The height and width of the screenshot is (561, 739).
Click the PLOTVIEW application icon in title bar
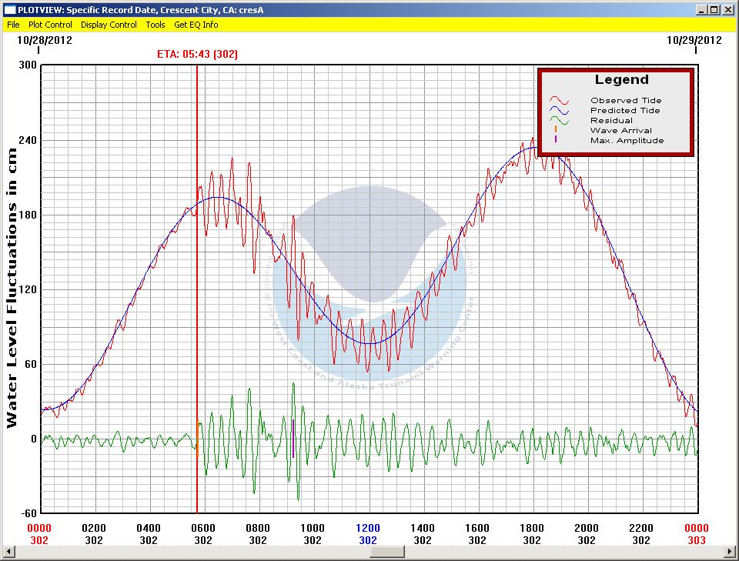coord(9,9)
